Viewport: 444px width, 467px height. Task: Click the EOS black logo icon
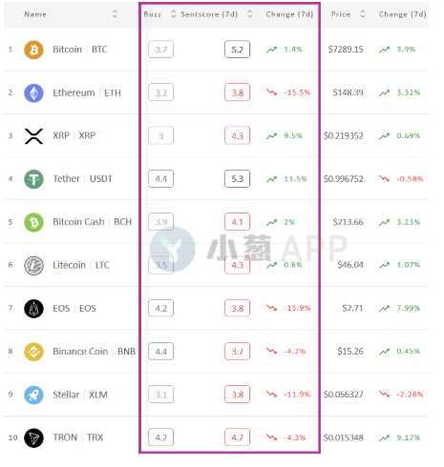tap(33, 309)
